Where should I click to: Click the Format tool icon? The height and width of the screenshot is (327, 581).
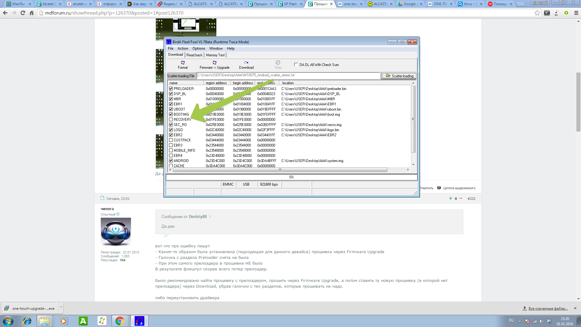click(183, 63)
